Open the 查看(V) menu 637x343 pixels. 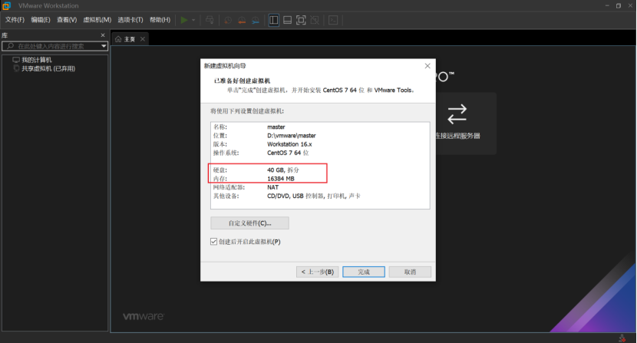point(67,20)
